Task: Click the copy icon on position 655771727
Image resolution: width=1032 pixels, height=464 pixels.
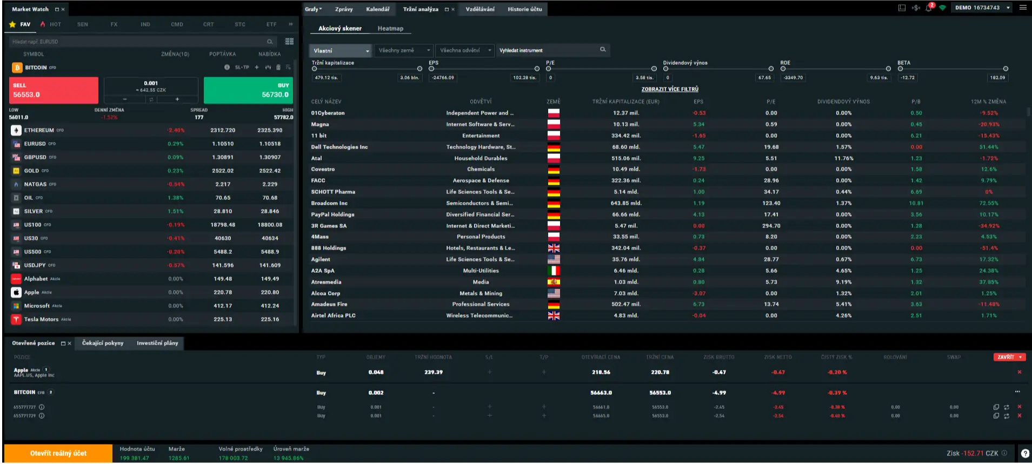Action: (x=996, y=407)
